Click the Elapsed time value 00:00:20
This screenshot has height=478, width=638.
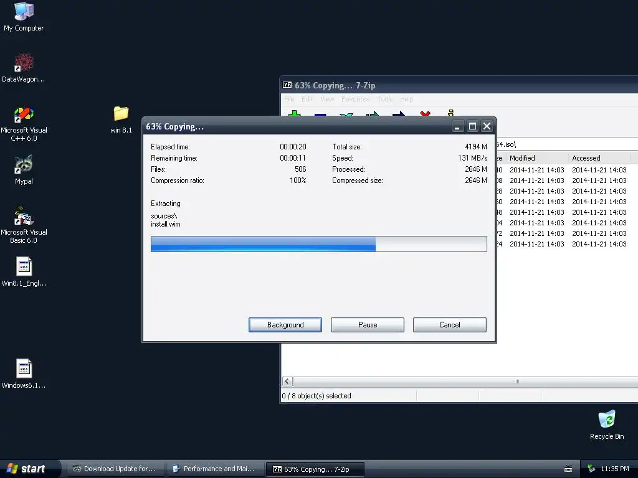point(293,147)
